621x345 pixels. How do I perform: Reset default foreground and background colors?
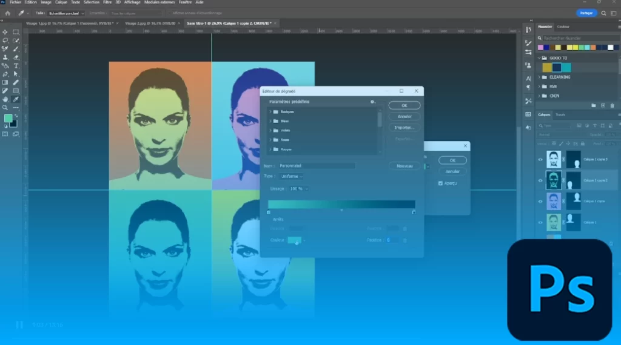pyautogui.click(x=5, y=126)
